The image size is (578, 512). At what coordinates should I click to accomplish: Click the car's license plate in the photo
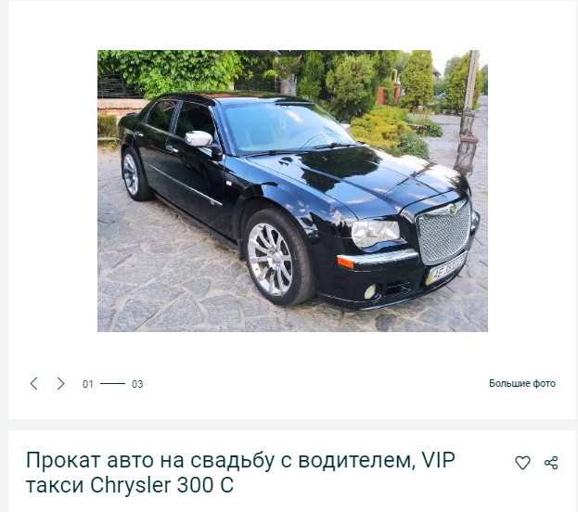tap(446, 270)
